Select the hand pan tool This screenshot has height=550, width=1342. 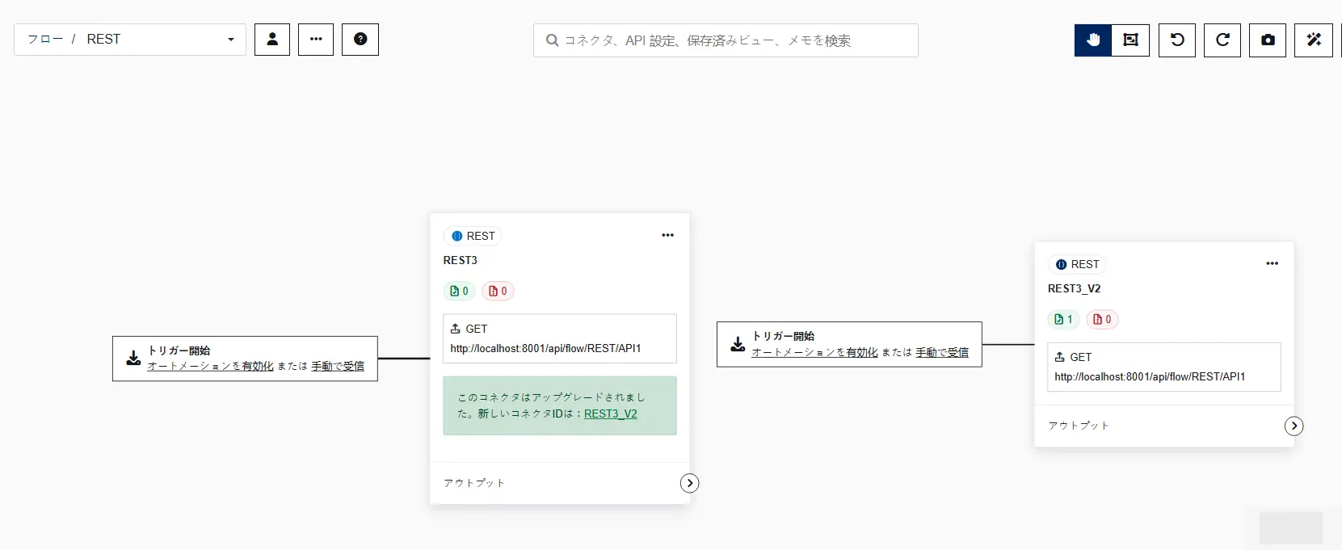(1093, 40)
